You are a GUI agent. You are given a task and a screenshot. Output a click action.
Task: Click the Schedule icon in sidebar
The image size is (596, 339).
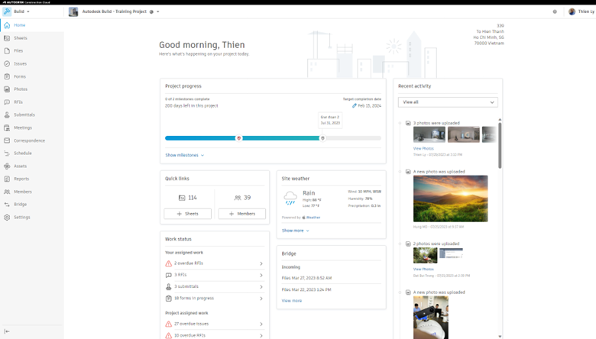[x=7, y=153]
